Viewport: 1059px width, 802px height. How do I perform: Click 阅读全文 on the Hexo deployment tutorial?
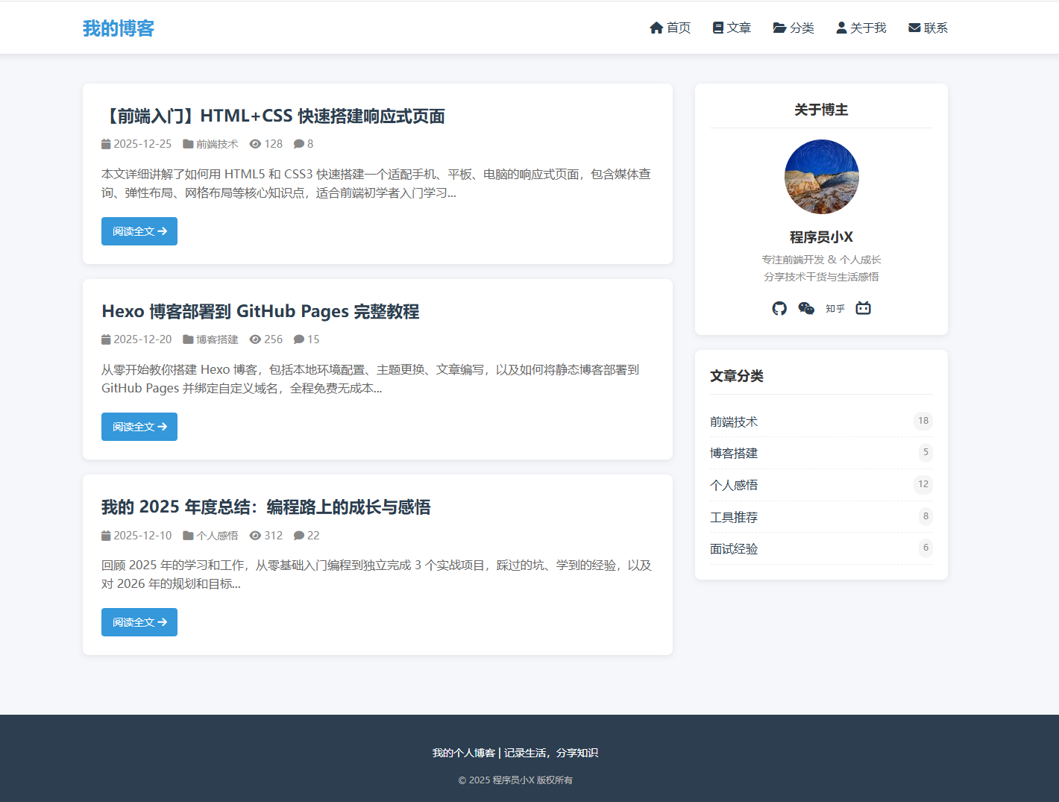pos(139,426)
